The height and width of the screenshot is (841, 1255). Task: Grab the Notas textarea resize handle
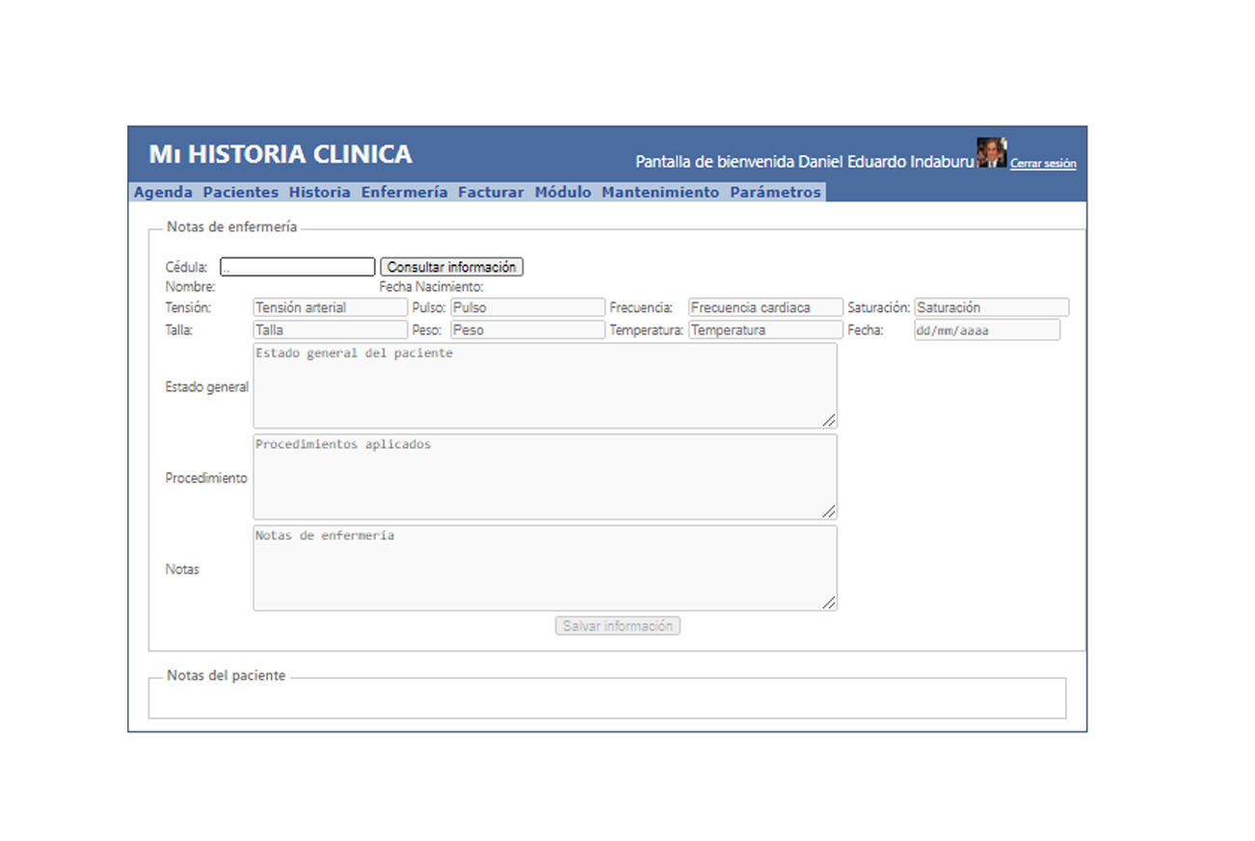tap(829, 602)
